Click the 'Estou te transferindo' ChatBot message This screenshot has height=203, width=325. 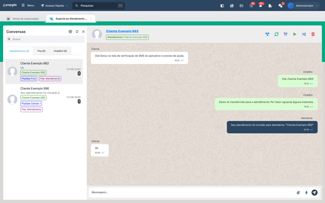(266, 104)
